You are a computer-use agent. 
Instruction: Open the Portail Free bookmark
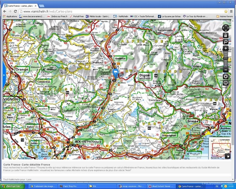77,16
